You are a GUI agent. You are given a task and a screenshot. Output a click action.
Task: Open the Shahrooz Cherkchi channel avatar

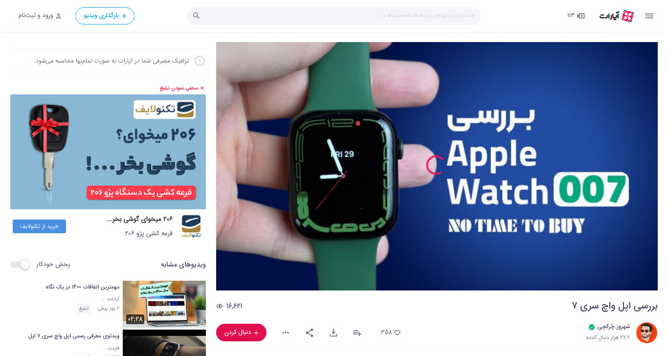pyautogui.click(x=646, y=333)
